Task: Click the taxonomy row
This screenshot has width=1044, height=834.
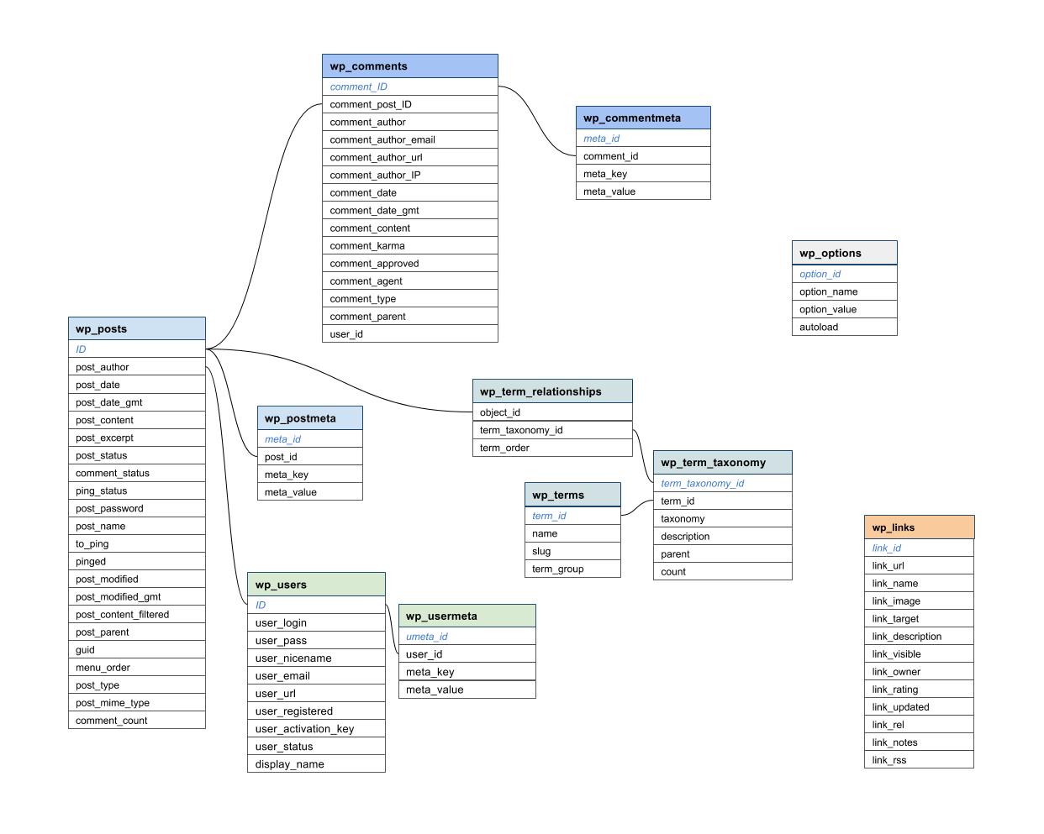Action: (x=723, y=518)
